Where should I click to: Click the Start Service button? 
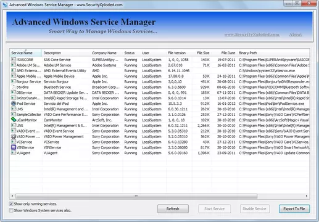tap(215, 209)
